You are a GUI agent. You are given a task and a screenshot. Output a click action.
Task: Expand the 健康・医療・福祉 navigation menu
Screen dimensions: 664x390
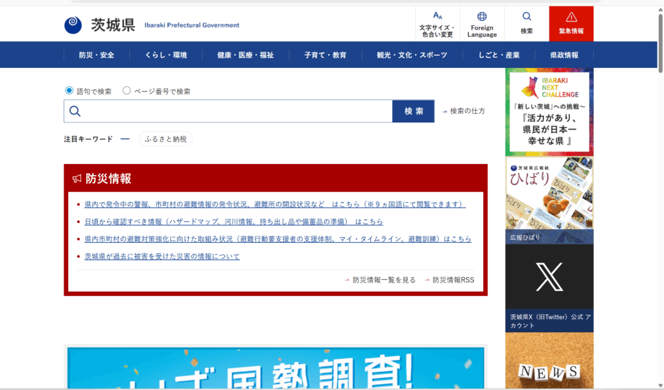[245, 55]
